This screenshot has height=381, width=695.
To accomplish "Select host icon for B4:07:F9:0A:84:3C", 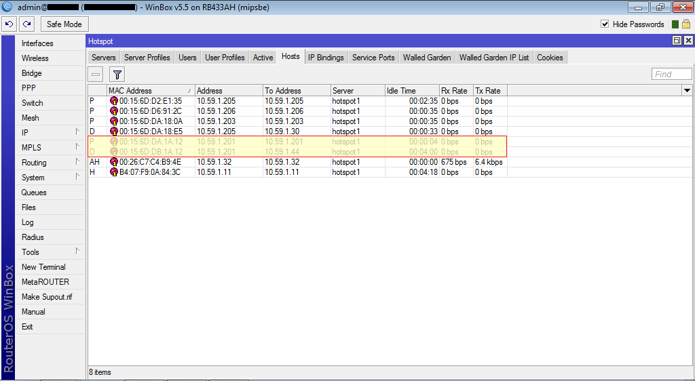I will (114, 172).
